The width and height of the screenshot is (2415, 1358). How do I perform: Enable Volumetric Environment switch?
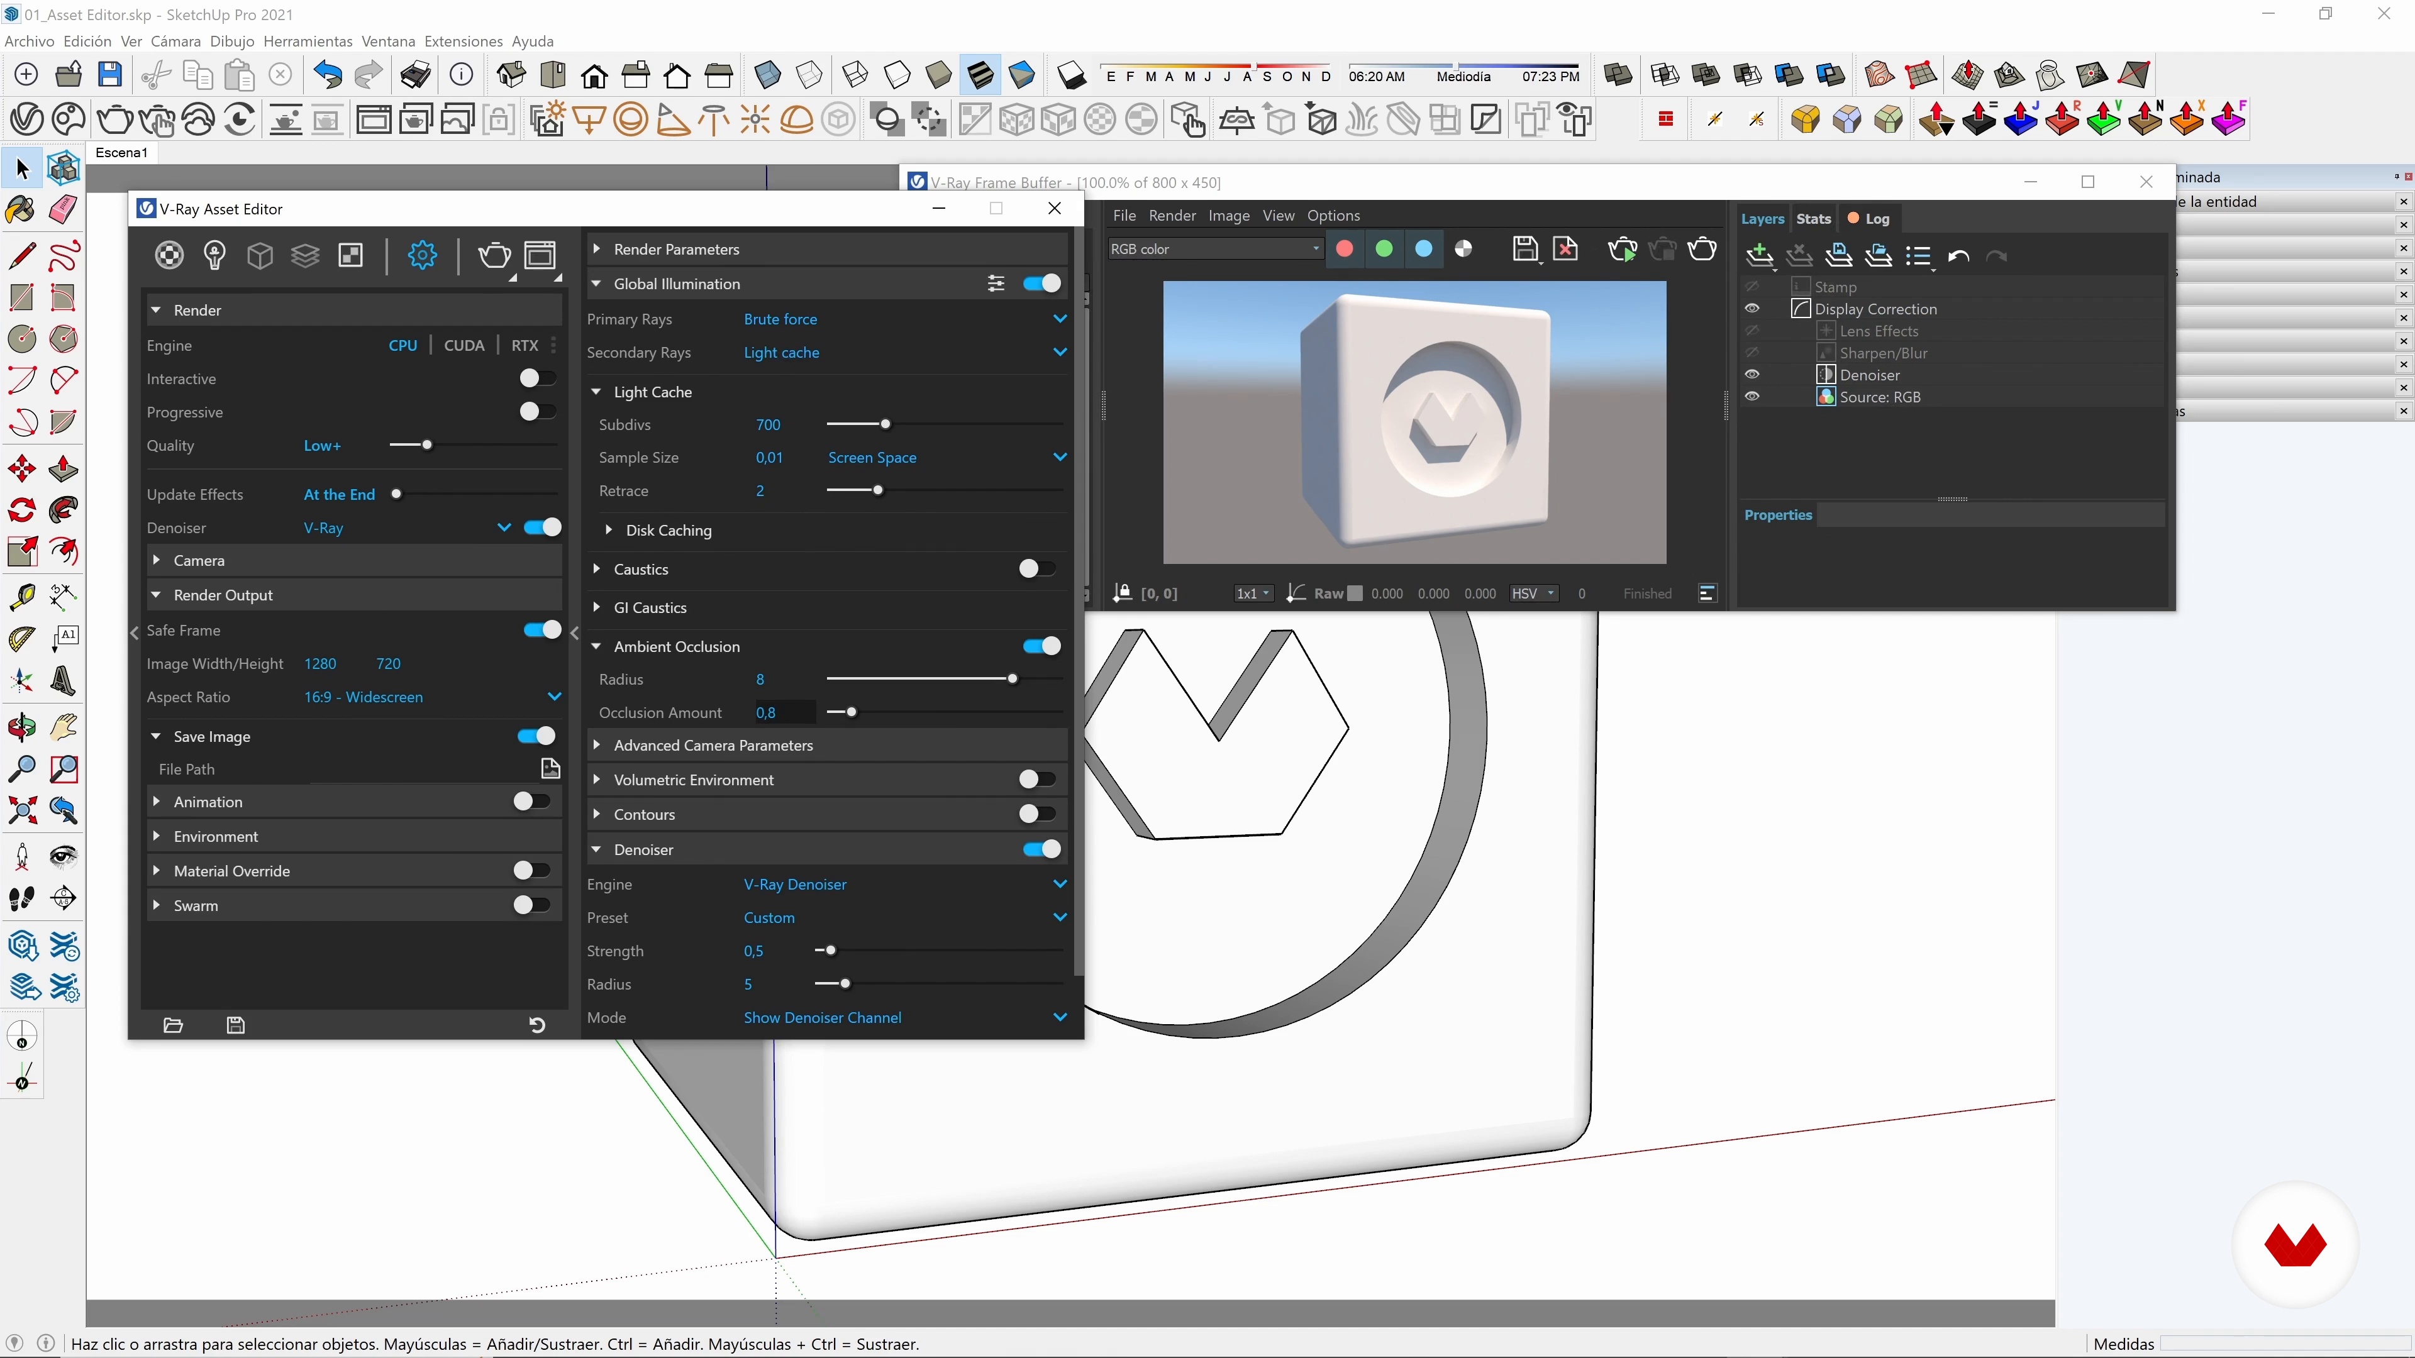click(1037, 780)
